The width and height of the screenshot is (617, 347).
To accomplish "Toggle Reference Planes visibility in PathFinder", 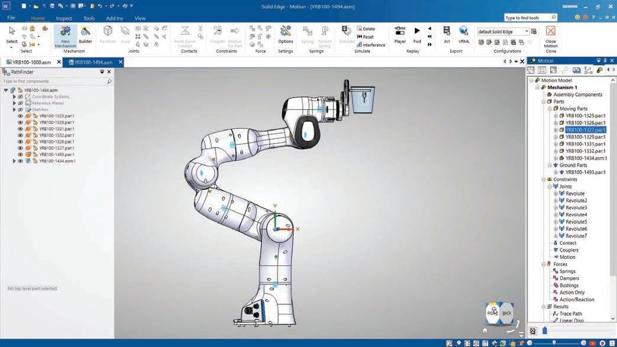I will [x=20, y=103].
